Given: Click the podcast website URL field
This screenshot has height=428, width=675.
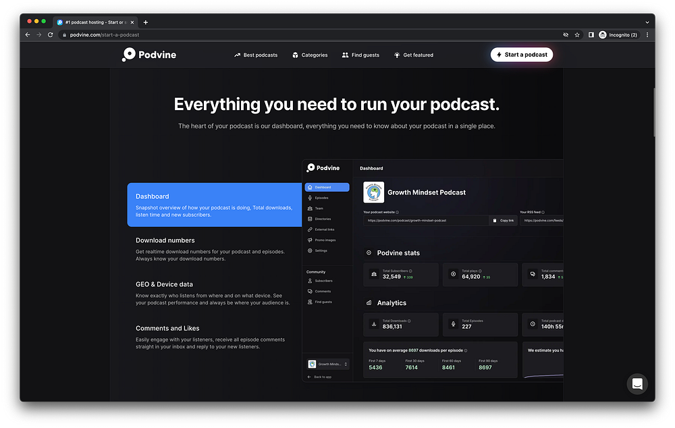Looking at the screenshot, I should click(426, 221).
